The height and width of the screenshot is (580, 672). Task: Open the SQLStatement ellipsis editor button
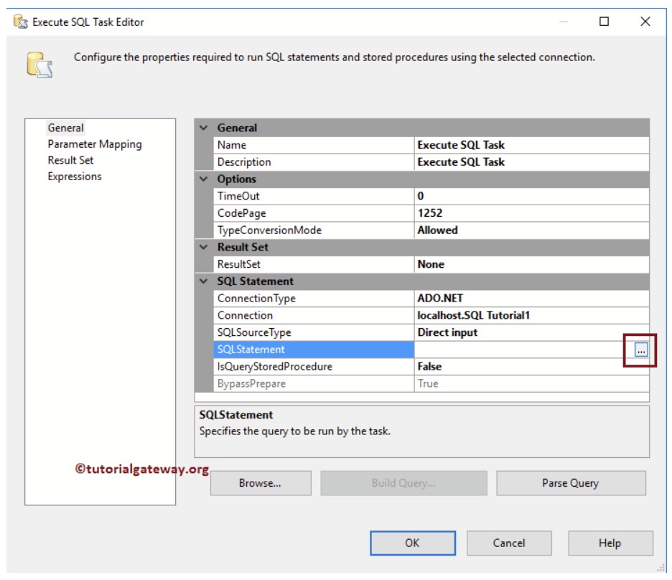pos(640,350)
